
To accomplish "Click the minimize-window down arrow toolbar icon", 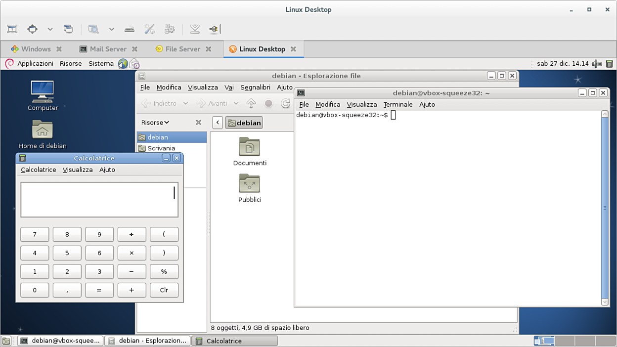I will tap(195, 29).
